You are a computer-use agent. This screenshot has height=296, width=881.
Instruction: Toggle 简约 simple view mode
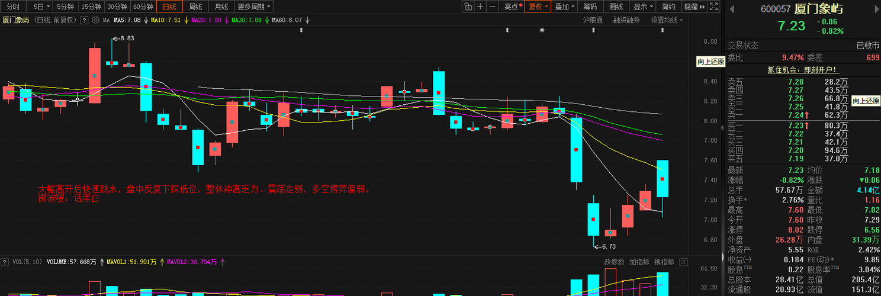(x=668, y=7)
